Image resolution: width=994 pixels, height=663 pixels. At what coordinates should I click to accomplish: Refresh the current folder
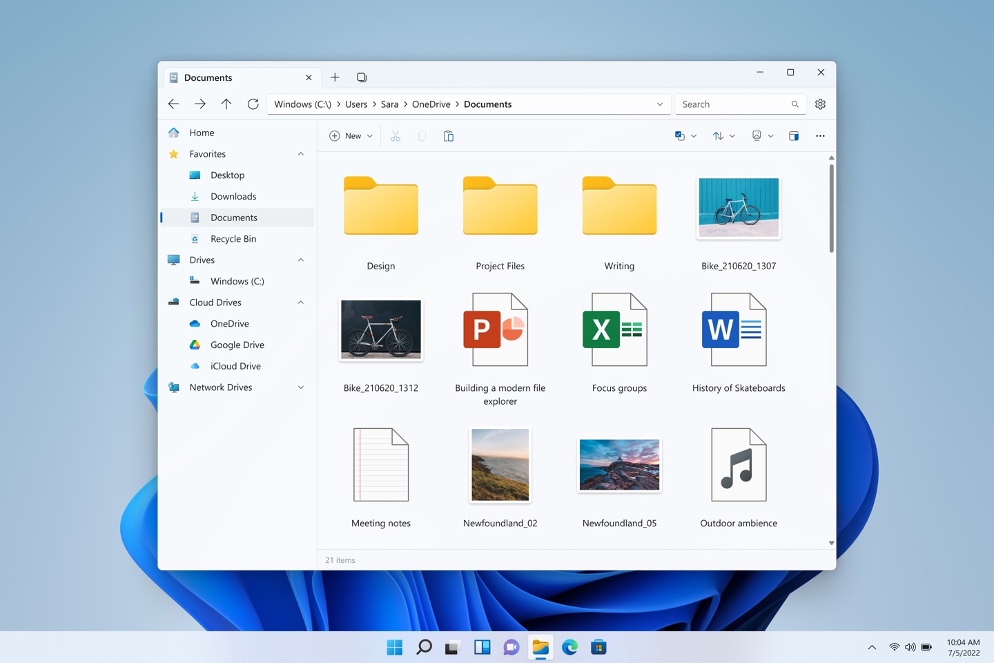pyautogui.click(x=253, y=104)
